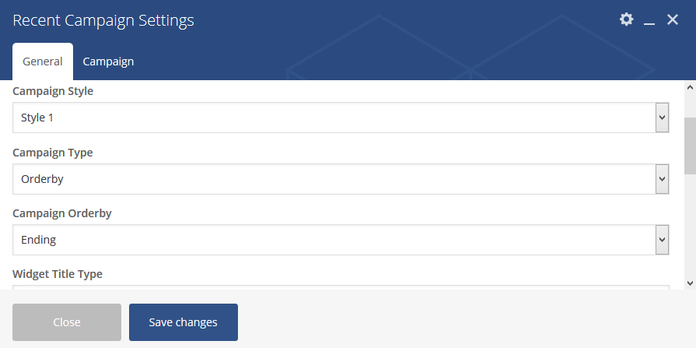This screenshot has height=348, width=696.
Task: Click the Recent Campaign Settings title text
Action: click(103, 20)
